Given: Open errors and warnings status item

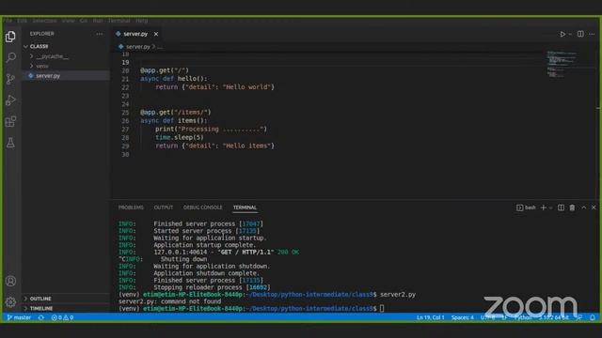Looking at the screenshot, I should pos(62,317).
